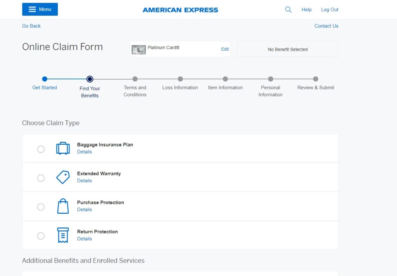This screenshot has height=276, width=397.
Task: Select the Baggage Insurance Plan radio button
Action: point(41,149)
